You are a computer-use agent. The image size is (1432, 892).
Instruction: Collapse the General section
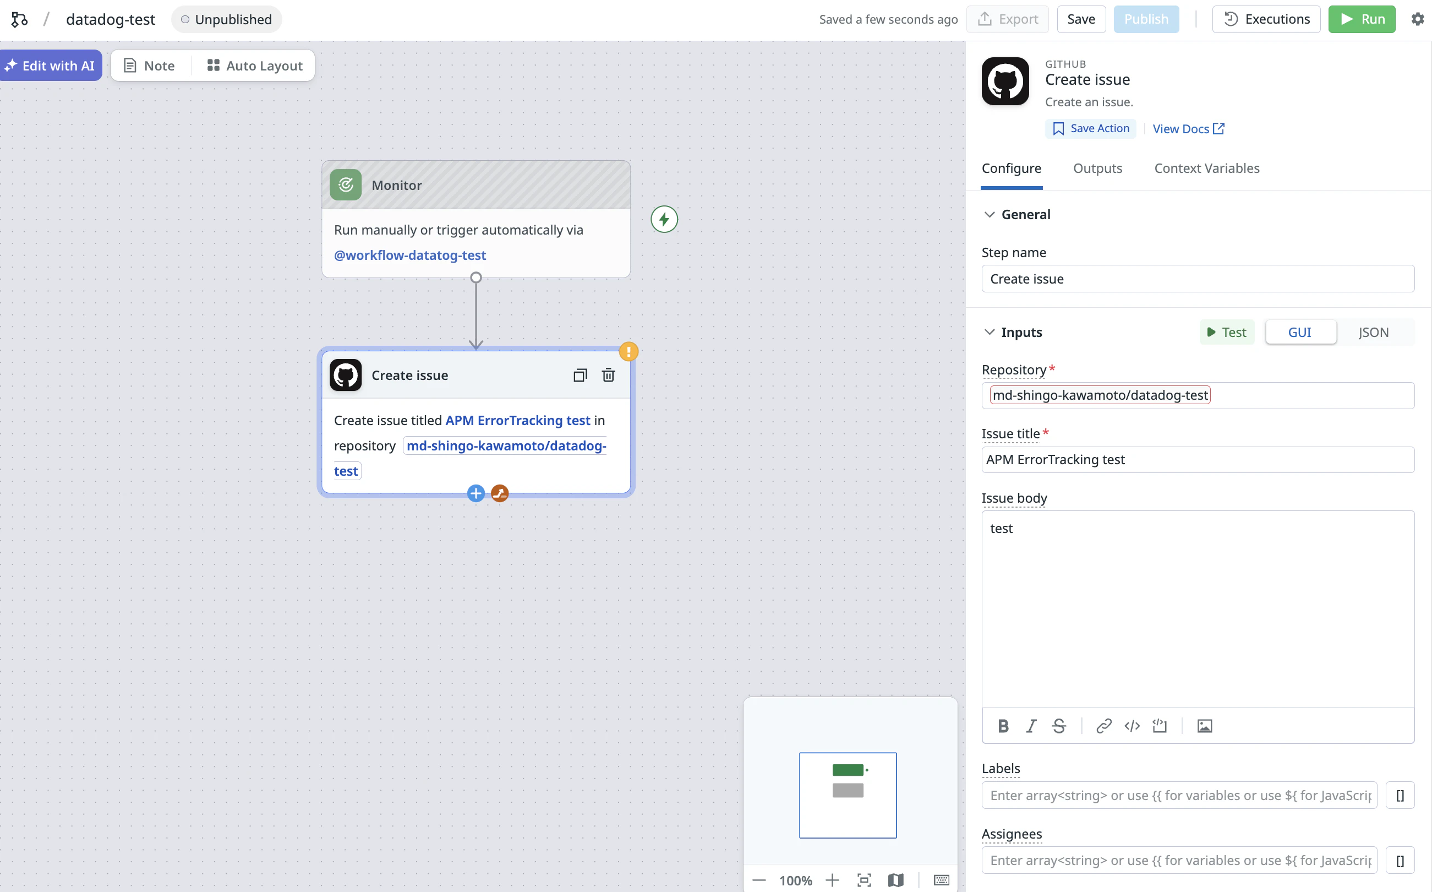coord(990,215)
